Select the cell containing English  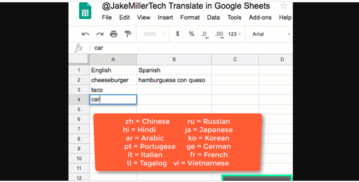click(x=113, y=70)
